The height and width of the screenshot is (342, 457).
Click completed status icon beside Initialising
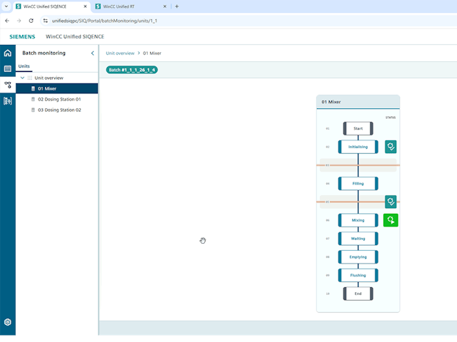pyautogui.click(x=391, y=147)
